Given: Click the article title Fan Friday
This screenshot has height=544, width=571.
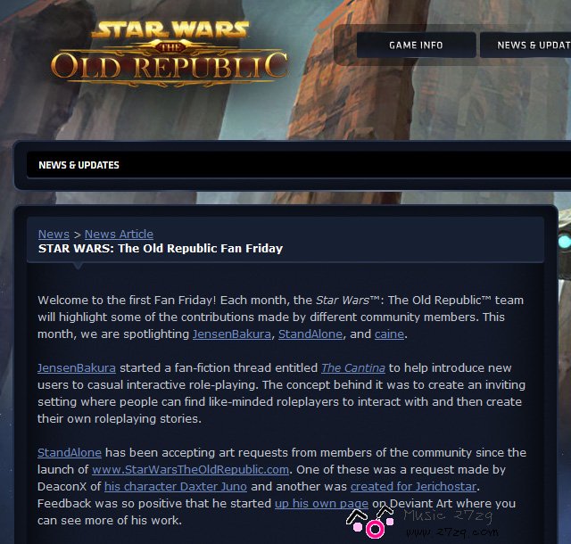Looking at the screenshot, I should point(161,248).
